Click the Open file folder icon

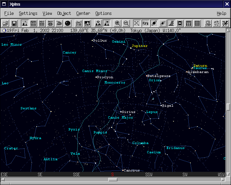[6, 23]
